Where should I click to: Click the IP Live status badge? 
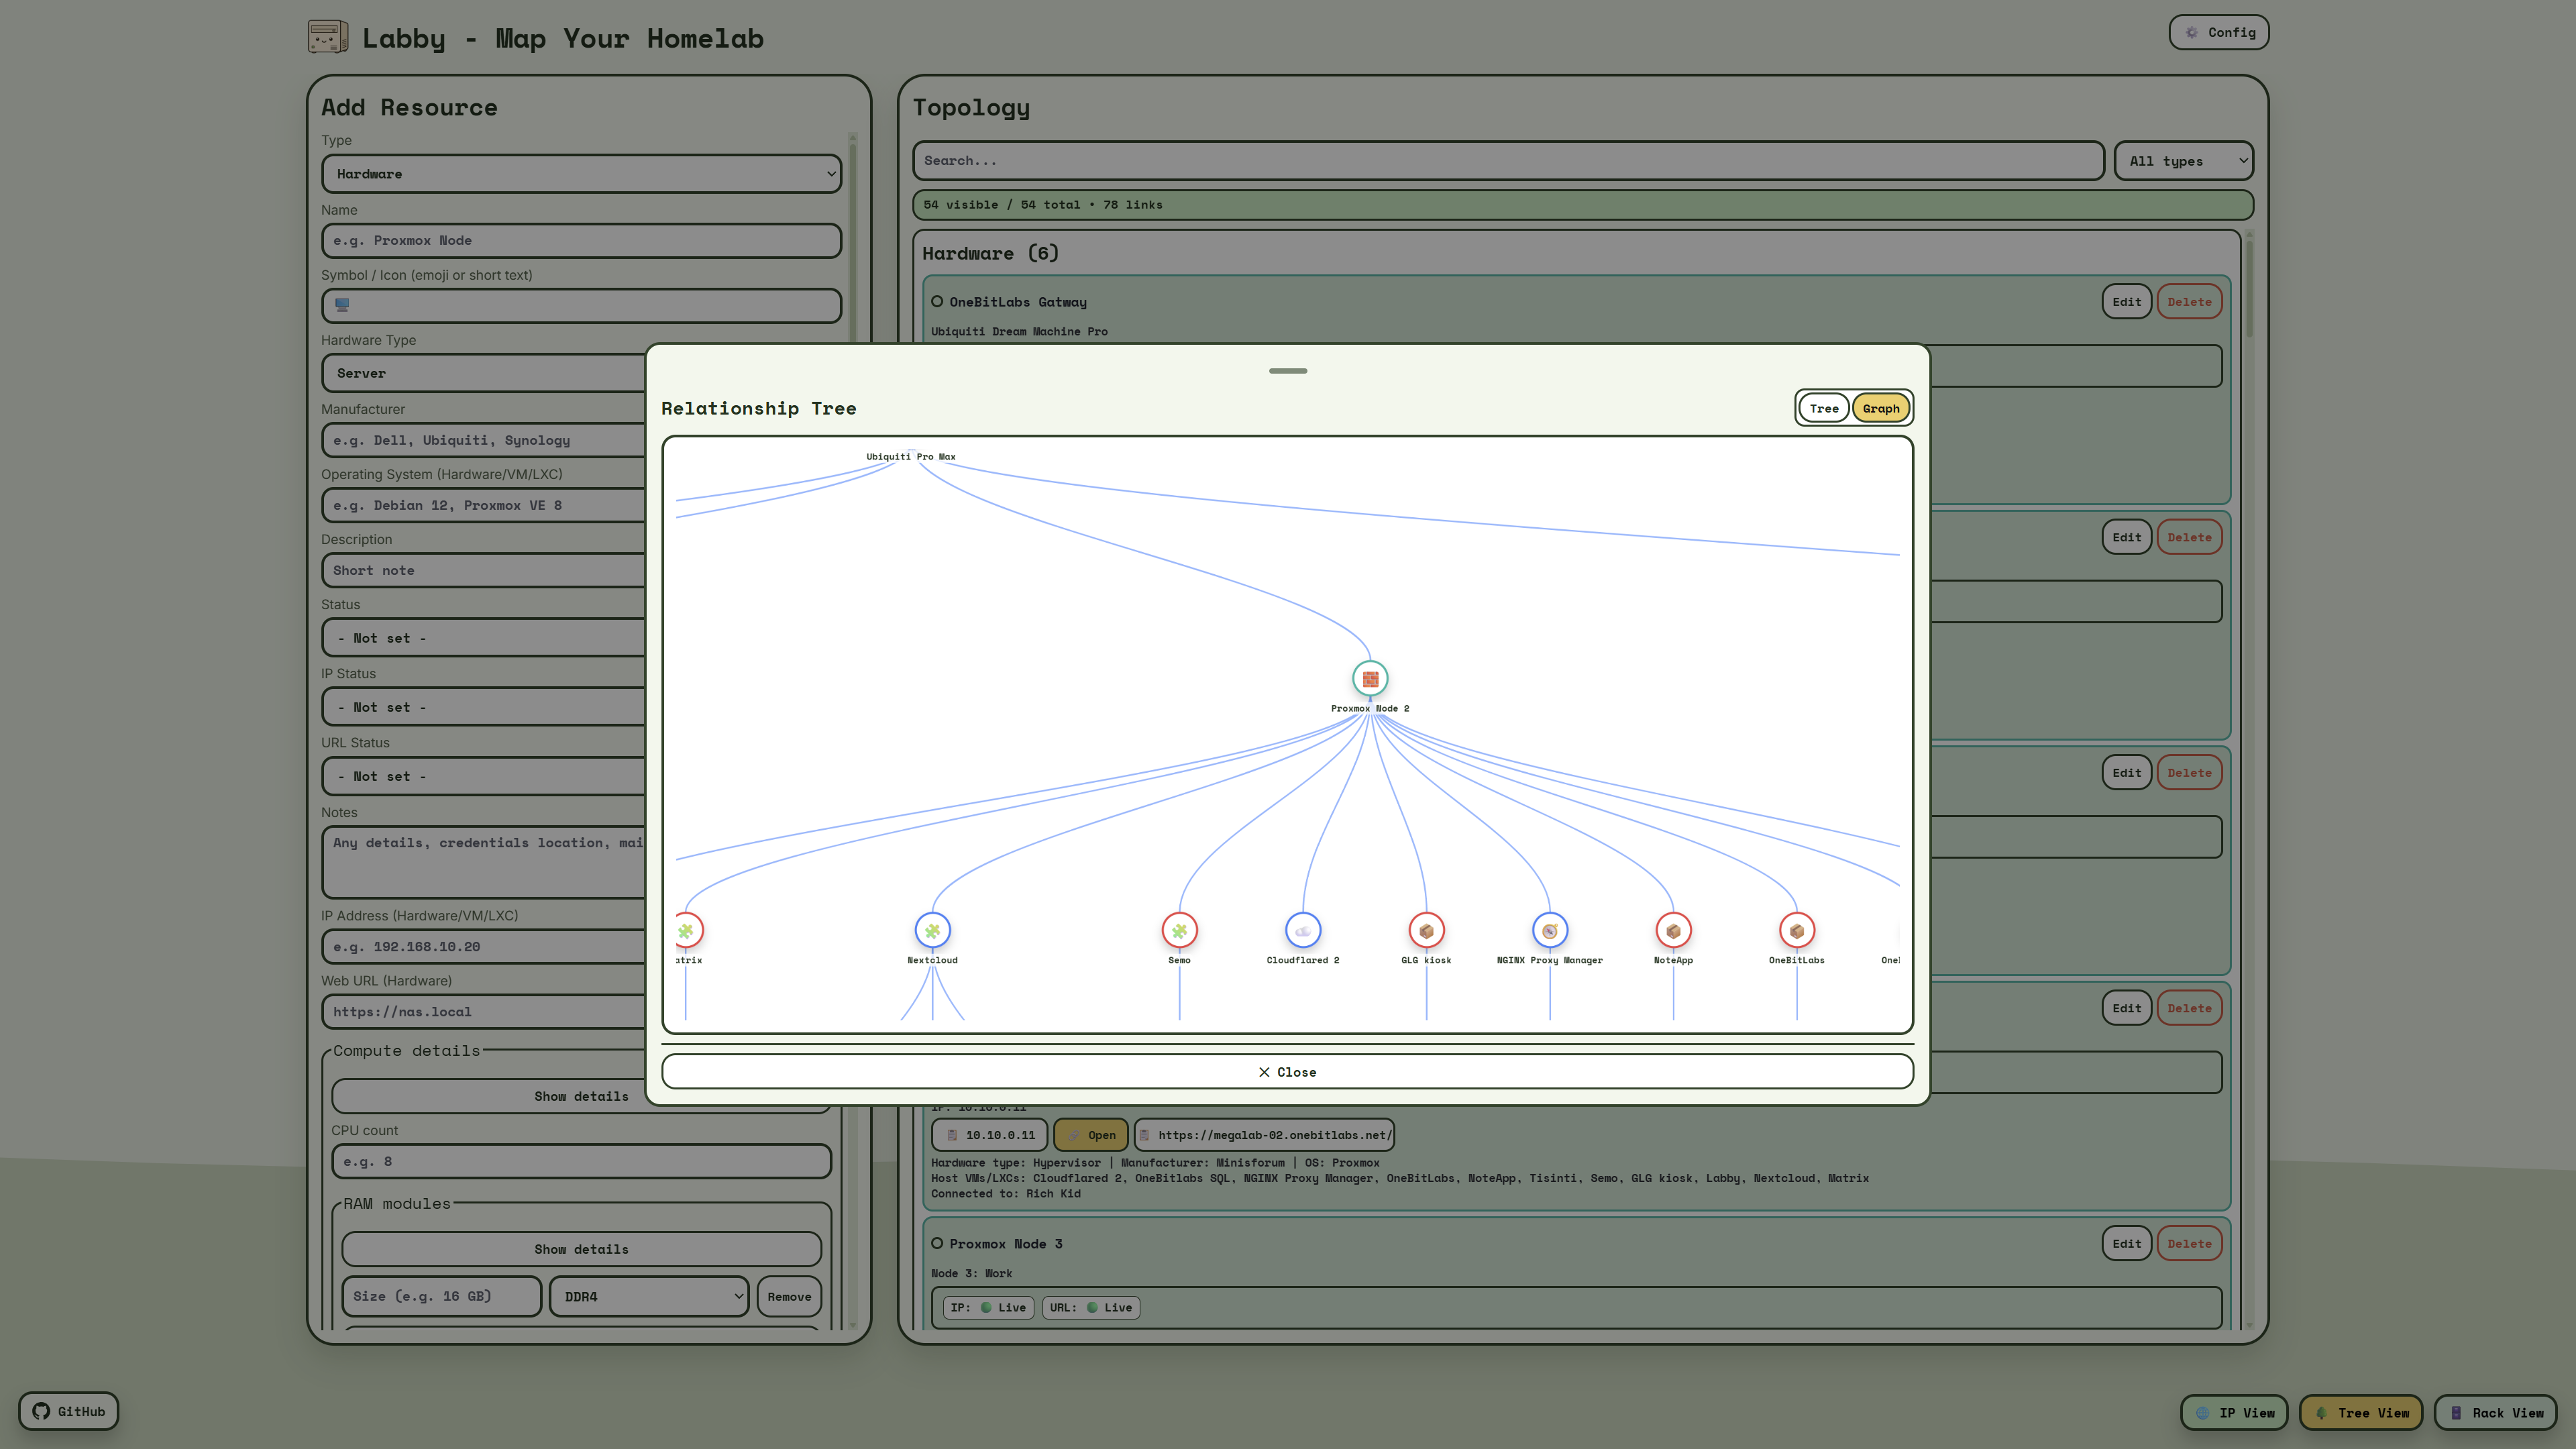tap(989, 1307)
